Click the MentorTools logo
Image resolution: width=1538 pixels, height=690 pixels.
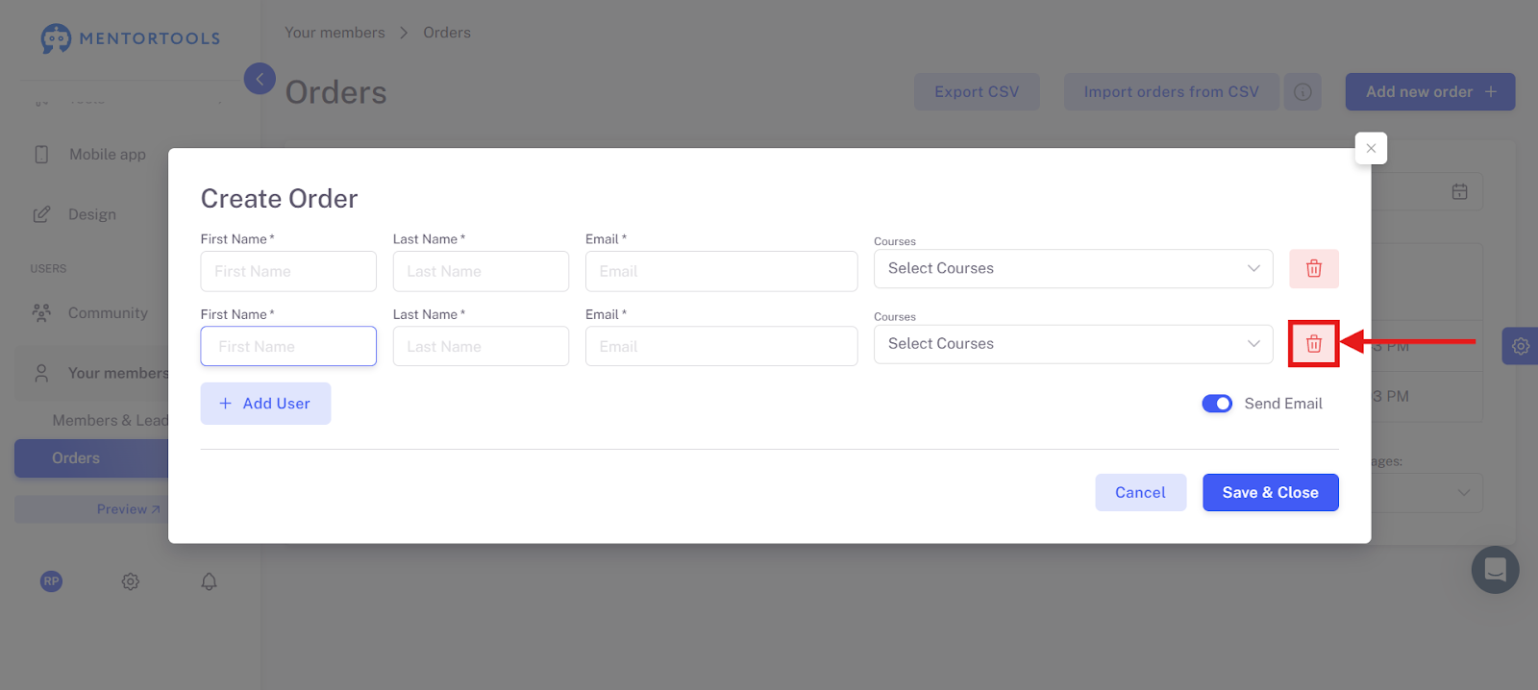(131, 38)
